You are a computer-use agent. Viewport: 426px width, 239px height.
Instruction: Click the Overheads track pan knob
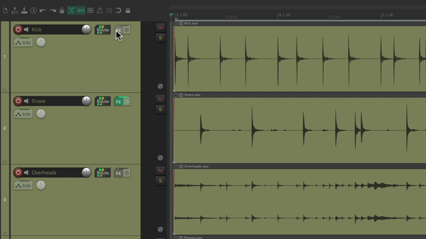tap(41, 185)
